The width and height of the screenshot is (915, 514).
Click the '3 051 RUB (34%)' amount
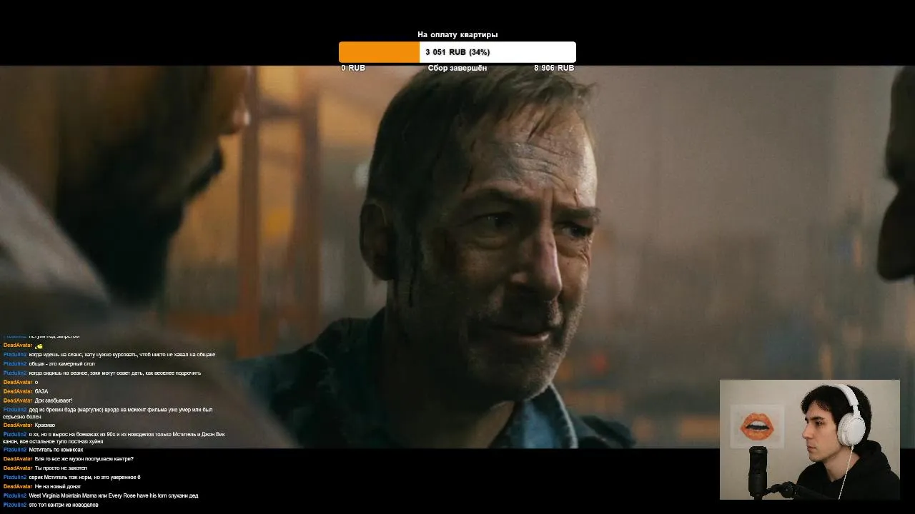click(457, 52)
